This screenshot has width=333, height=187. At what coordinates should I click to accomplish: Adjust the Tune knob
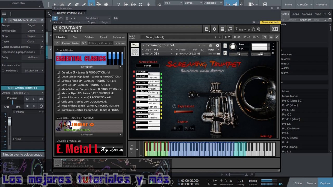(233, 47)
